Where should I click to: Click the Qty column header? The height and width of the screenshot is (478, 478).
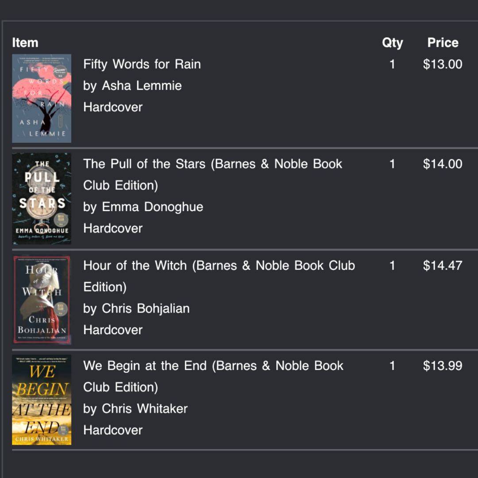pos(392,43)
